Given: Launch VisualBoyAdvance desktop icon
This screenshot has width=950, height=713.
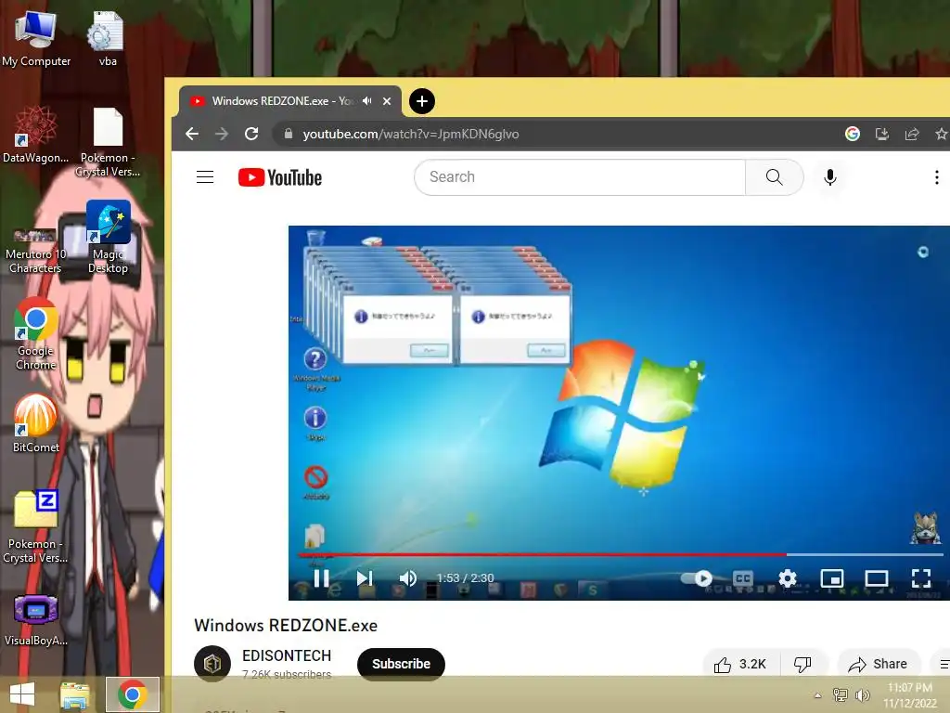Looking at the screenshot, I should 36,619.
